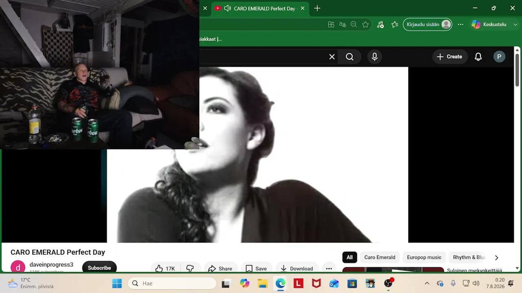
Task: Open YouTube notifications bell
Action: (x=478, y=57)
